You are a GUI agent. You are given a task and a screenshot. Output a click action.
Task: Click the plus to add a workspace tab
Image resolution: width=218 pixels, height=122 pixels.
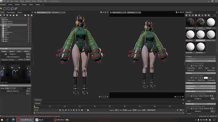(43, 4)
